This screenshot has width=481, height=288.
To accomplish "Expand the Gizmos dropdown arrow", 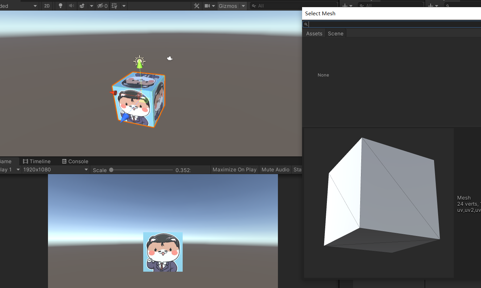I will [243, 6].
